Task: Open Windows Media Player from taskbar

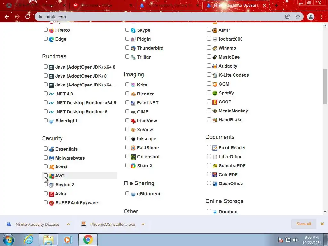Action: coord(67,240)
